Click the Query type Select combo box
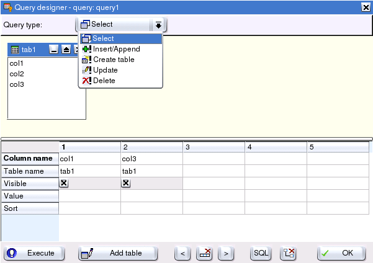Image resolution: width=373 pixels, height=263 pixels. coord(115,25)
